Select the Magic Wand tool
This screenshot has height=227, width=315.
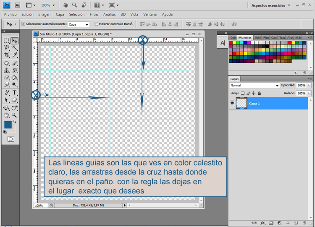pyautogui.click(x=14, y=48)
